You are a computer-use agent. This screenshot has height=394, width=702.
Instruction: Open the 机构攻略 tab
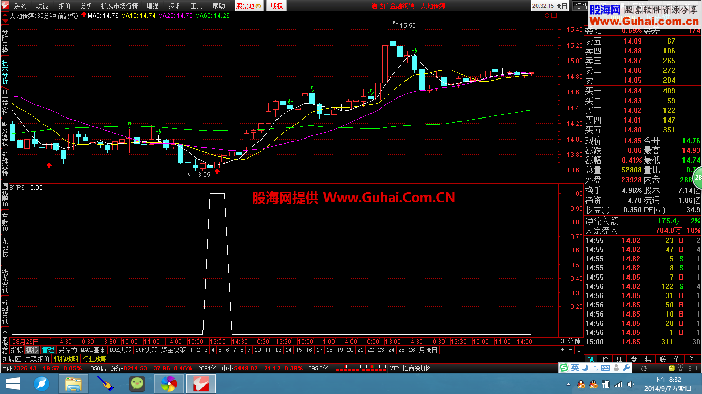click(x=66, y=359)
